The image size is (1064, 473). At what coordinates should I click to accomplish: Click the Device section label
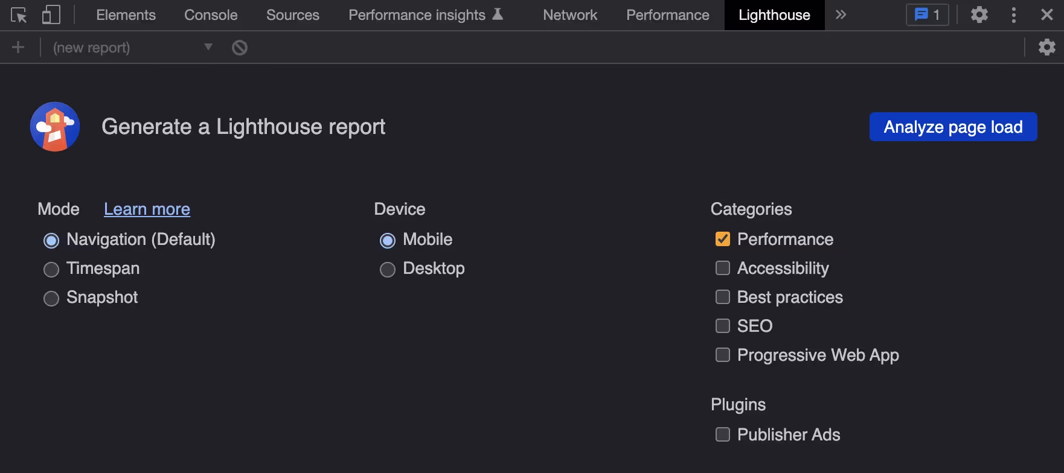point(400,209)
